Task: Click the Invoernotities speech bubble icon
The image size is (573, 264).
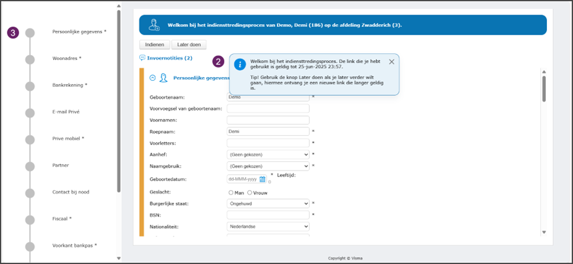Action: [x=142, y=58]
